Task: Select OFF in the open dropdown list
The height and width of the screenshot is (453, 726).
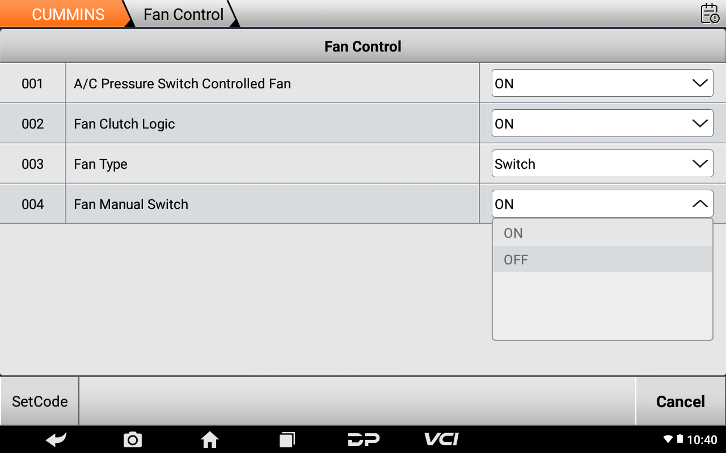Action: point(602,260)
